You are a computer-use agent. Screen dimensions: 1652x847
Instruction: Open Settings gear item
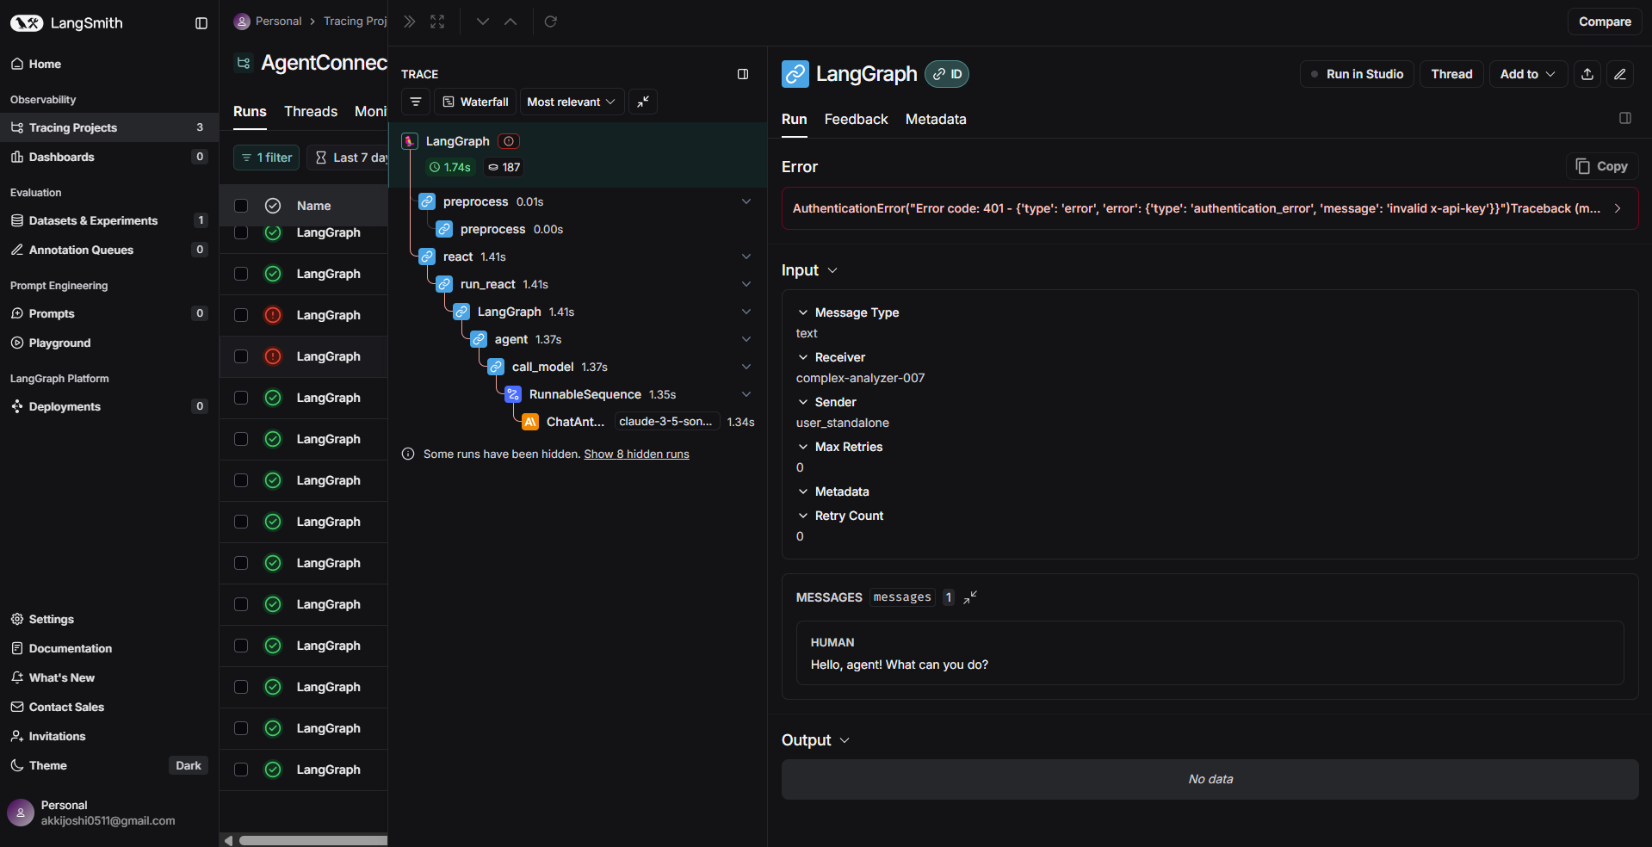(109, 619)
